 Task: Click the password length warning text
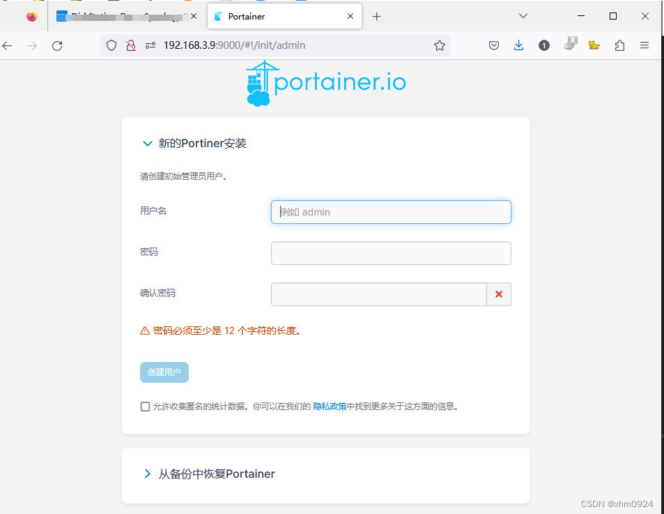[226, 331]
